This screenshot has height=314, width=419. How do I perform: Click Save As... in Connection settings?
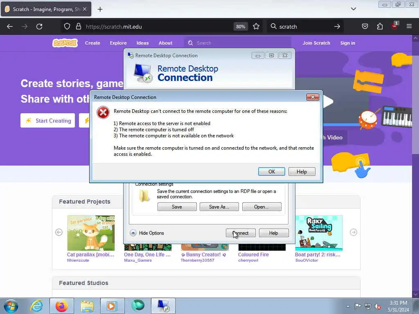click(x=219, y=206)
